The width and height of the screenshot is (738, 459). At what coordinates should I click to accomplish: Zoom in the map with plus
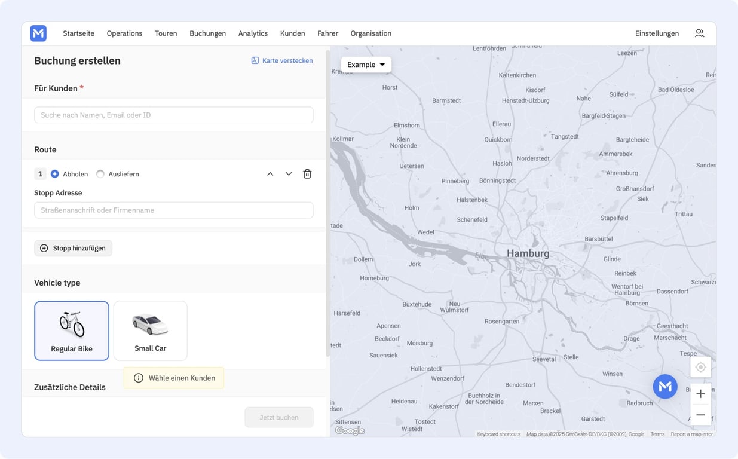point(700,394)
